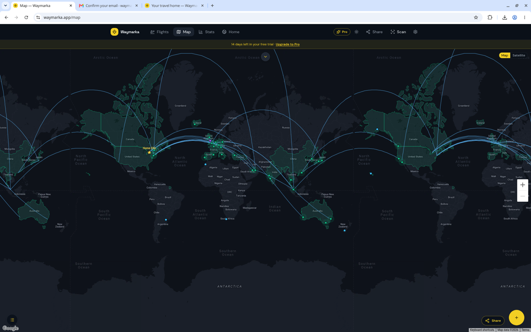Close the Confirm your email tab
The image size is (531, 332).
136,6
